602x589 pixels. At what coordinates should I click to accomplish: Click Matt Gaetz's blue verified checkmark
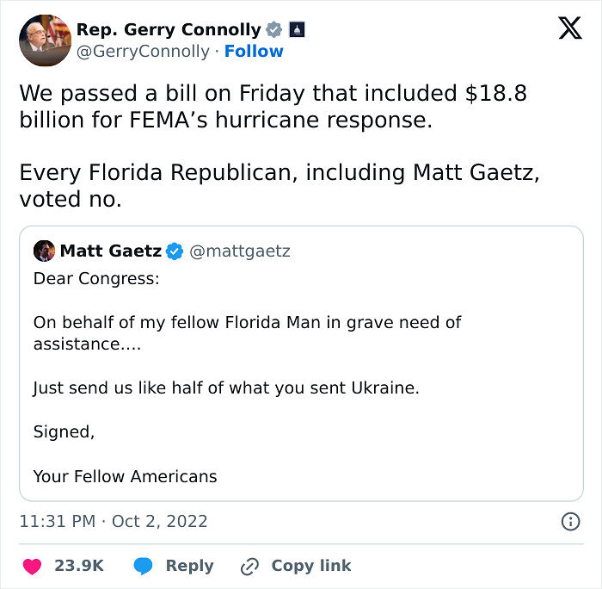tap(175, 251)
